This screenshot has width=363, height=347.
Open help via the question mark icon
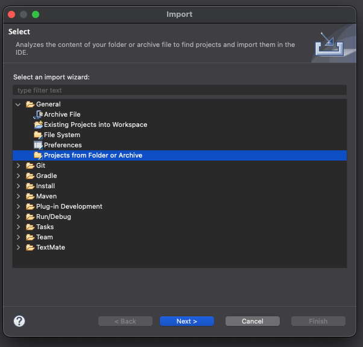19,321
